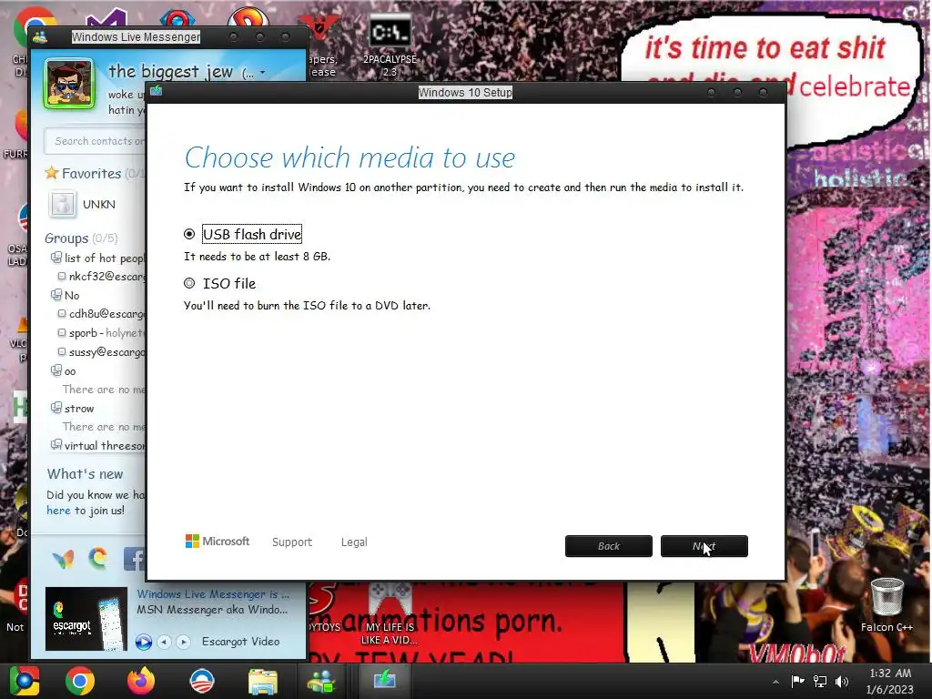Select the USB flash drive option
The image size is (932, 699).
click(x=189, y=234)
